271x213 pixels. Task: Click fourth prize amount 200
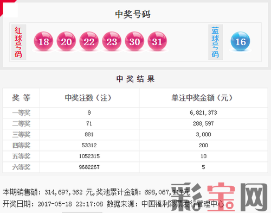[203, 145]
